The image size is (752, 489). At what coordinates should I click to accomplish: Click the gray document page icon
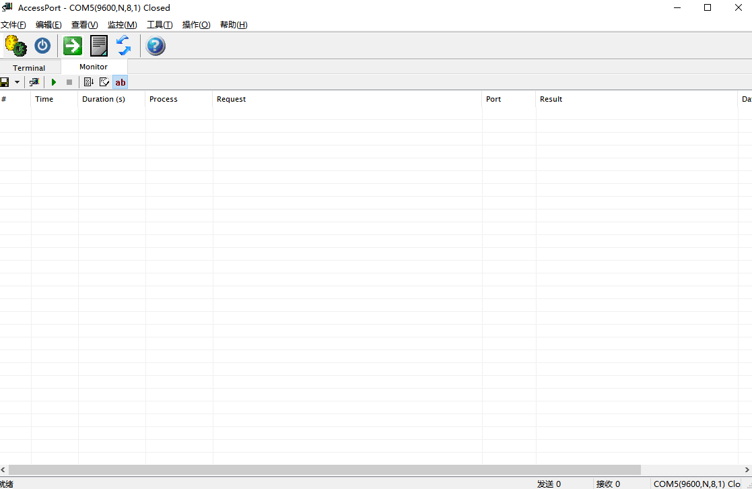99,46
